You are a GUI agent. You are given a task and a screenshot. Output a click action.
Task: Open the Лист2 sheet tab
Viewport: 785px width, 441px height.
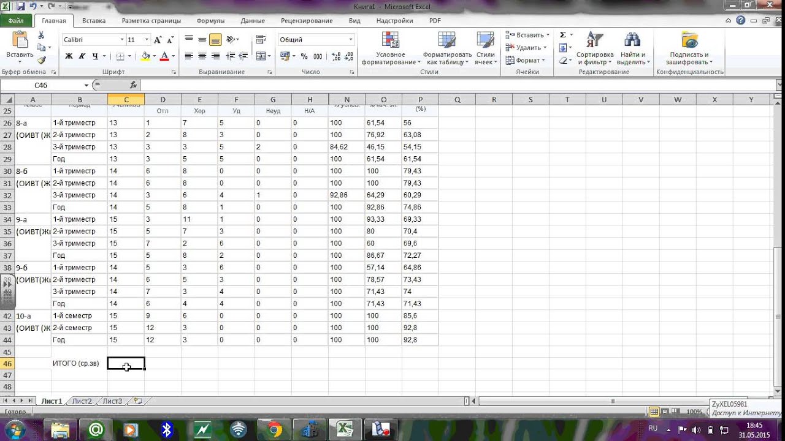[x=82, y=401]
